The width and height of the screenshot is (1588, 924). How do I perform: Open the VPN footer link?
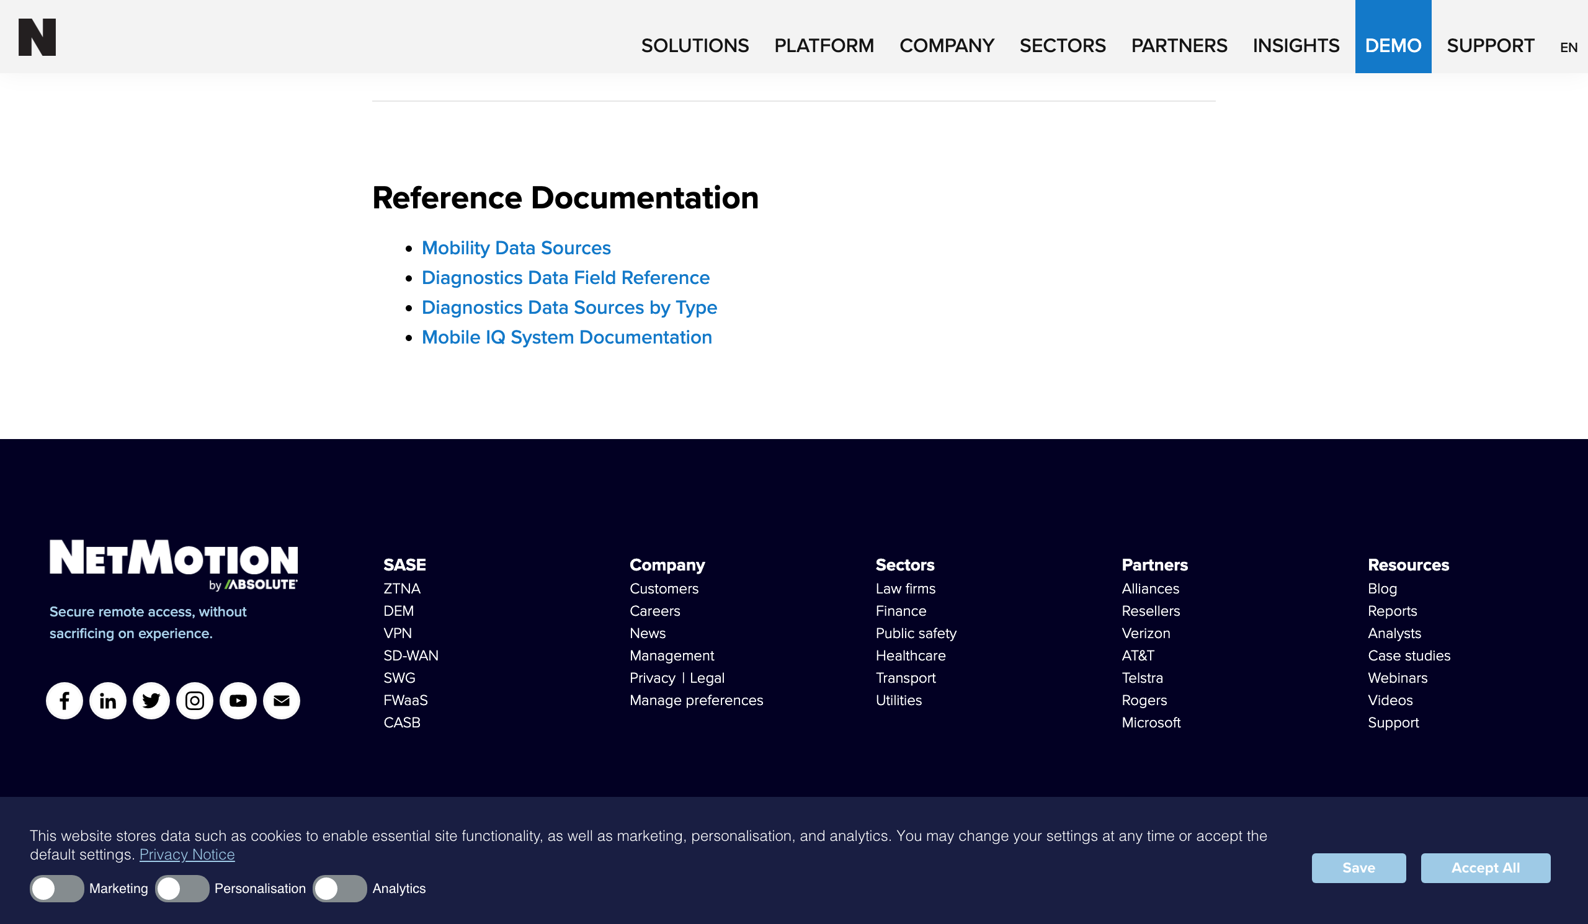398,633
